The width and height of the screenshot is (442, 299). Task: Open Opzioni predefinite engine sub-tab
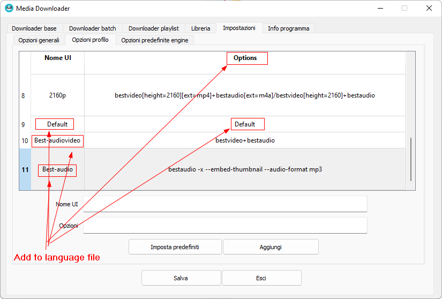click(155, 40)
